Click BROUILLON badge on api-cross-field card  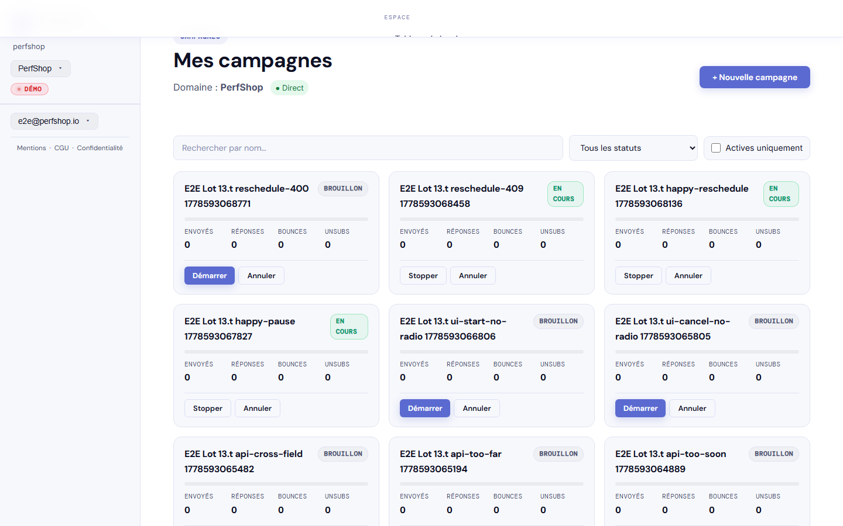point(343,454)
